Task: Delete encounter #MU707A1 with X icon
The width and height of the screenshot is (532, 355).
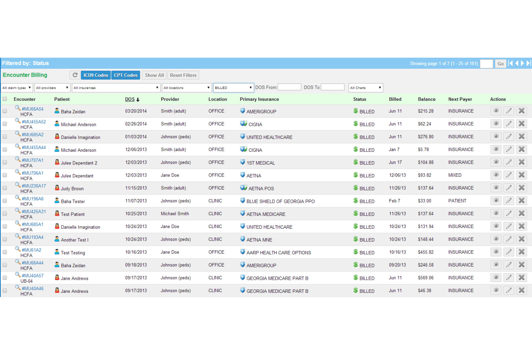Action: click(522, 162)
